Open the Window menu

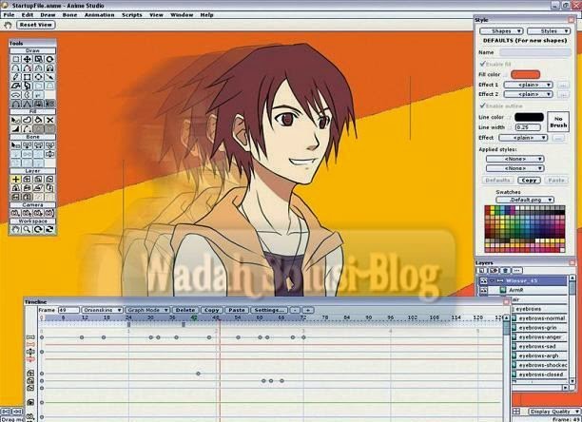[x=182, y=15]
